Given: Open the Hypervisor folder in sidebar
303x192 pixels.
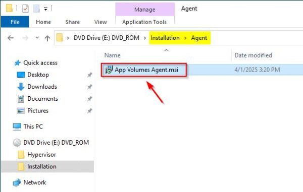Looking at the screenshot, I should (x=41, y=154).
